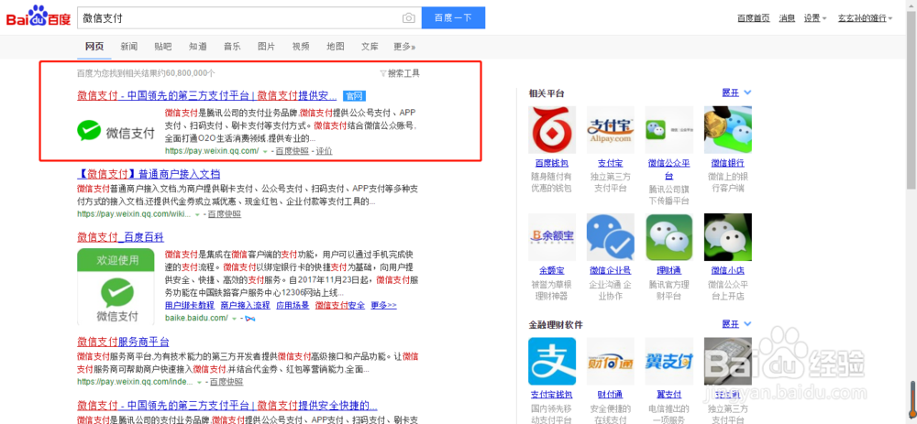
Task: Open the 更多» tab menu
Action: pyautogui.click(x=404, y=47)
